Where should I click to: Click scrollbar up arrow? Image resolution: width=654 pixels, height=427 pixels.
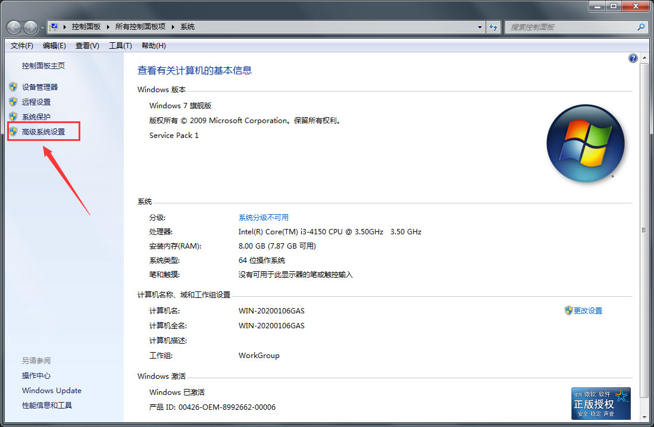coord(644,58)
